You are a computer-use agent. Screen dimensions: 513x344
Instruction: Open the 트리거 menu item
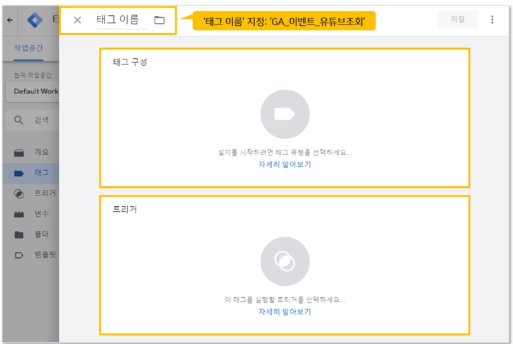[31, 193]
